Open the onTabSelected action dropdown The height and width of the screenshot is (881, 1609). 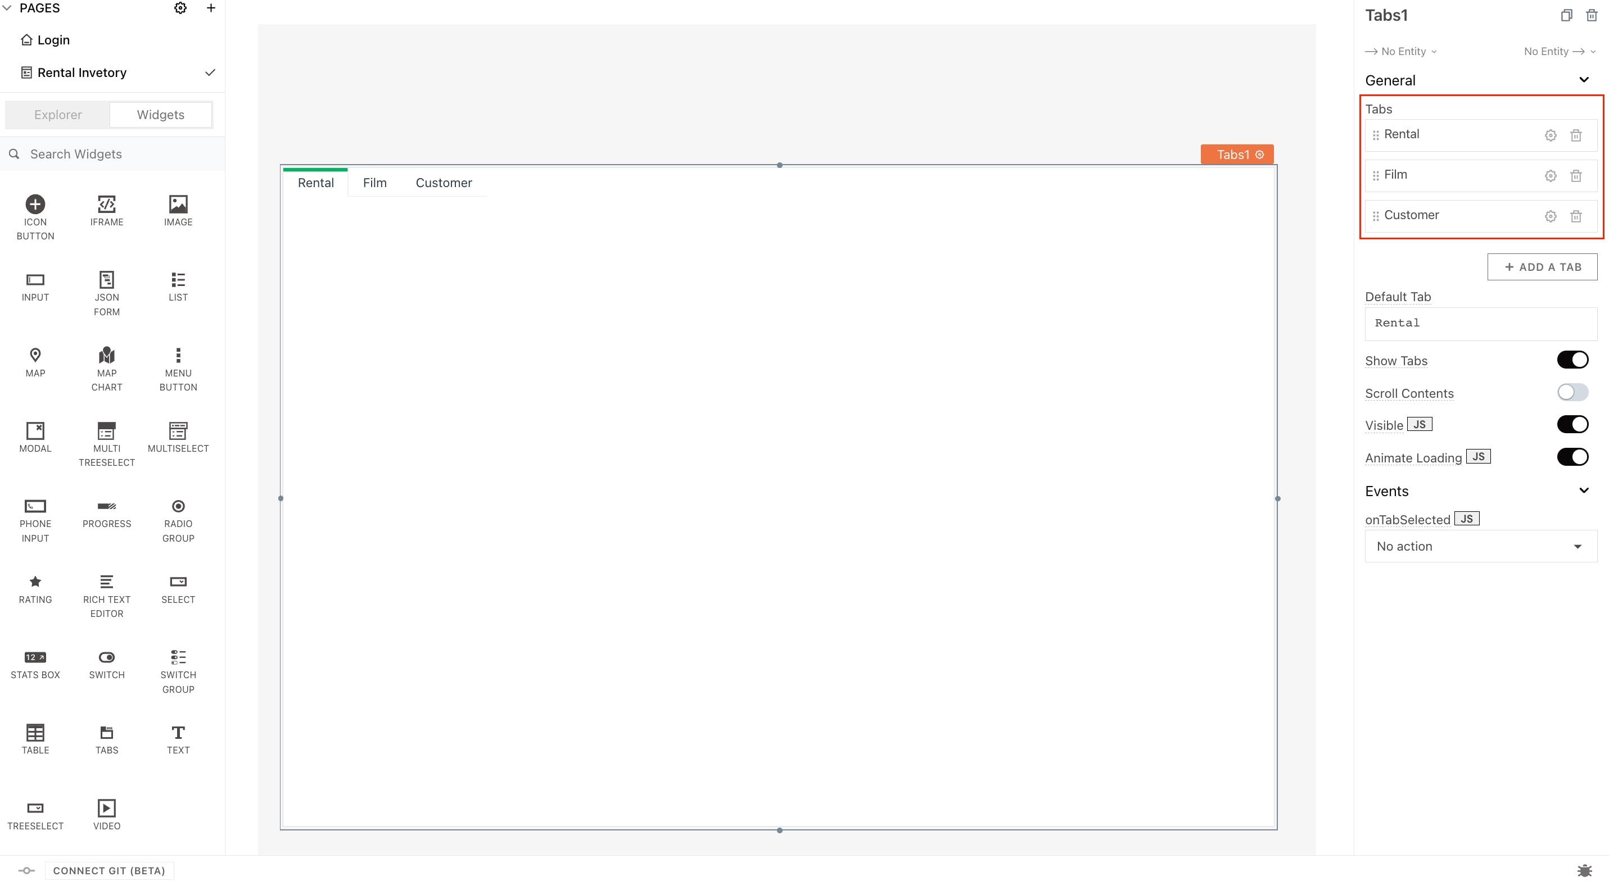(x=1480, y=546)
